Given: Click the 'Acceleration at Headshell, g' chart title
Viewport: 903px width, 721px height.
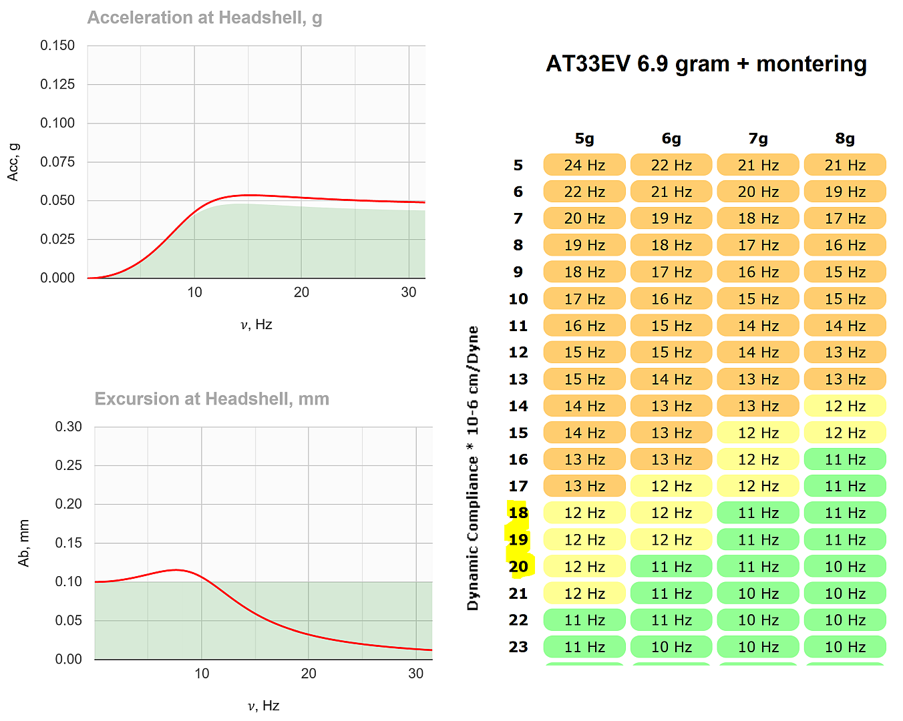Looking at the screenshot, I should (205, 18).
